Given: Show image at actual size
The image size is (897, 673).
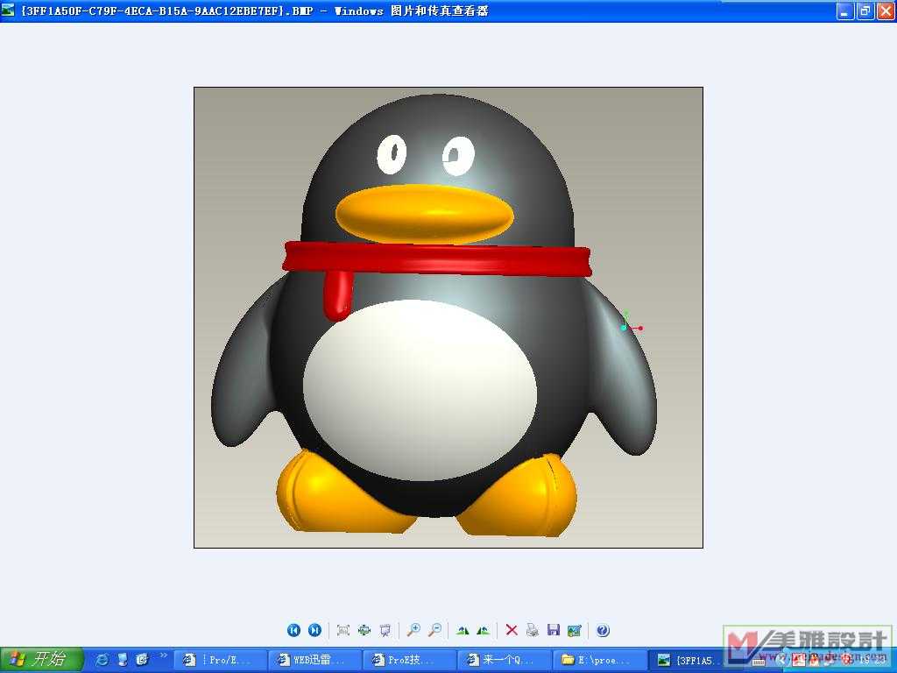Looking at the screenshot, I should click(x=364, y=630).
